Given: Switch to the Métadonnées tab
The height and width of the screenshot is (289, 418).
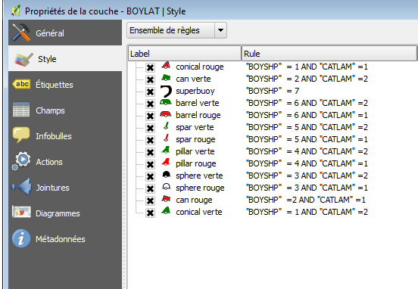Looking at the screenshot, I should [65, 239].
